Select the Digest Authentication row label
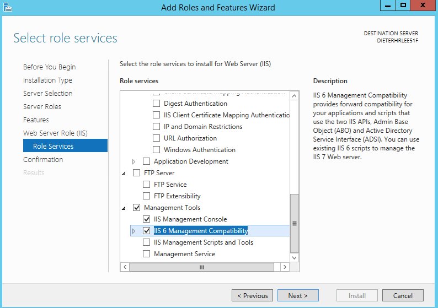Image resolution: width=438 pixels, height=308 pixels. click(195, 104)
